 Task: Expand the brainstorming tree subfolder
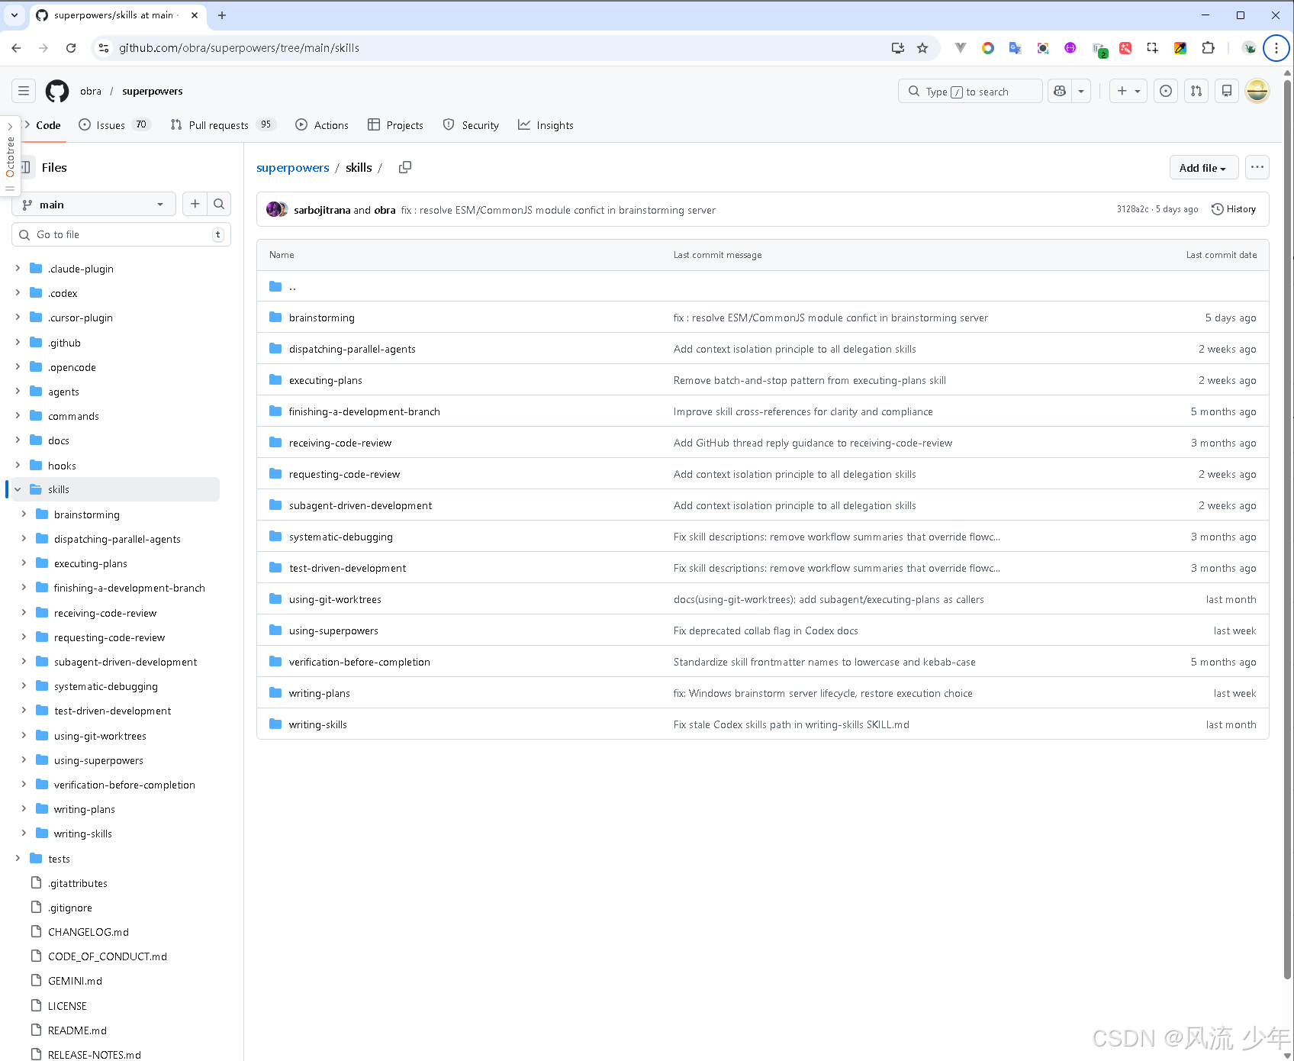(24, 514)
